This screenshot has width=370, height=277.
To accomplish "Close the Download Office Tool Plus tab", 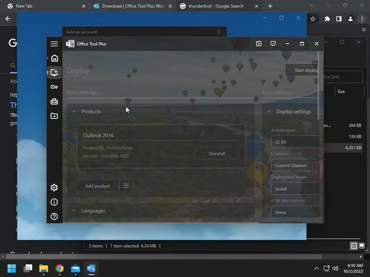I will [170, 6].
